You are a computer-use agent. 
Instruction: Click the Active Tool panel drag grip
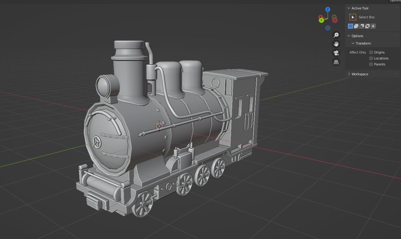click(x=396, y=8)
